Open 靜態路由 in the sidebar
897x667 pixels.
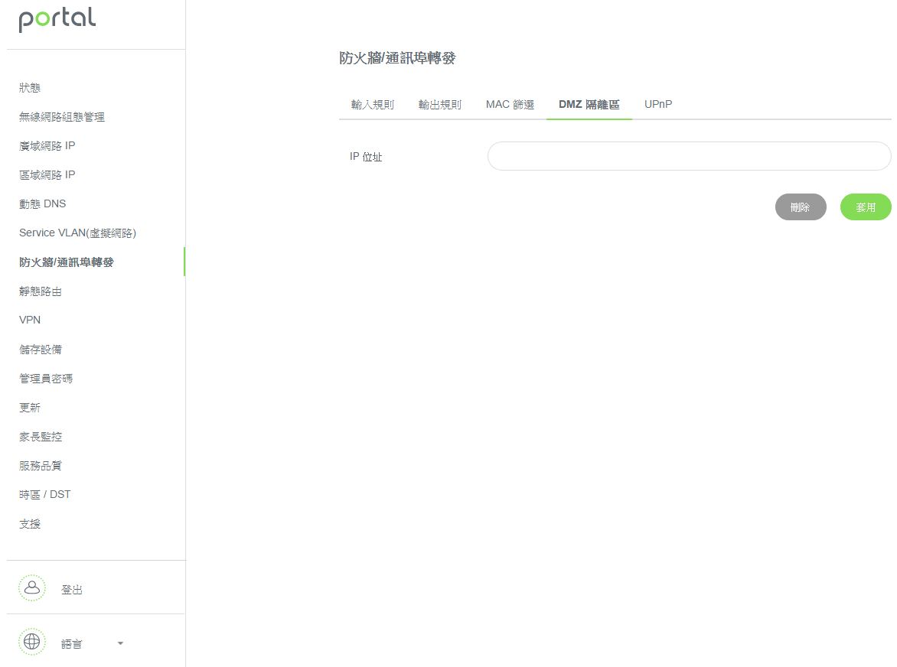40,291
